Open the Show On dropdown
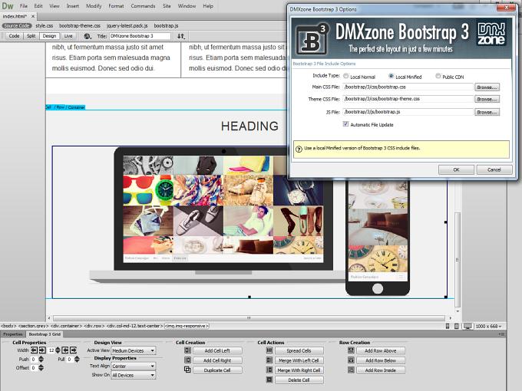522x391 pixels. point(134,375)
